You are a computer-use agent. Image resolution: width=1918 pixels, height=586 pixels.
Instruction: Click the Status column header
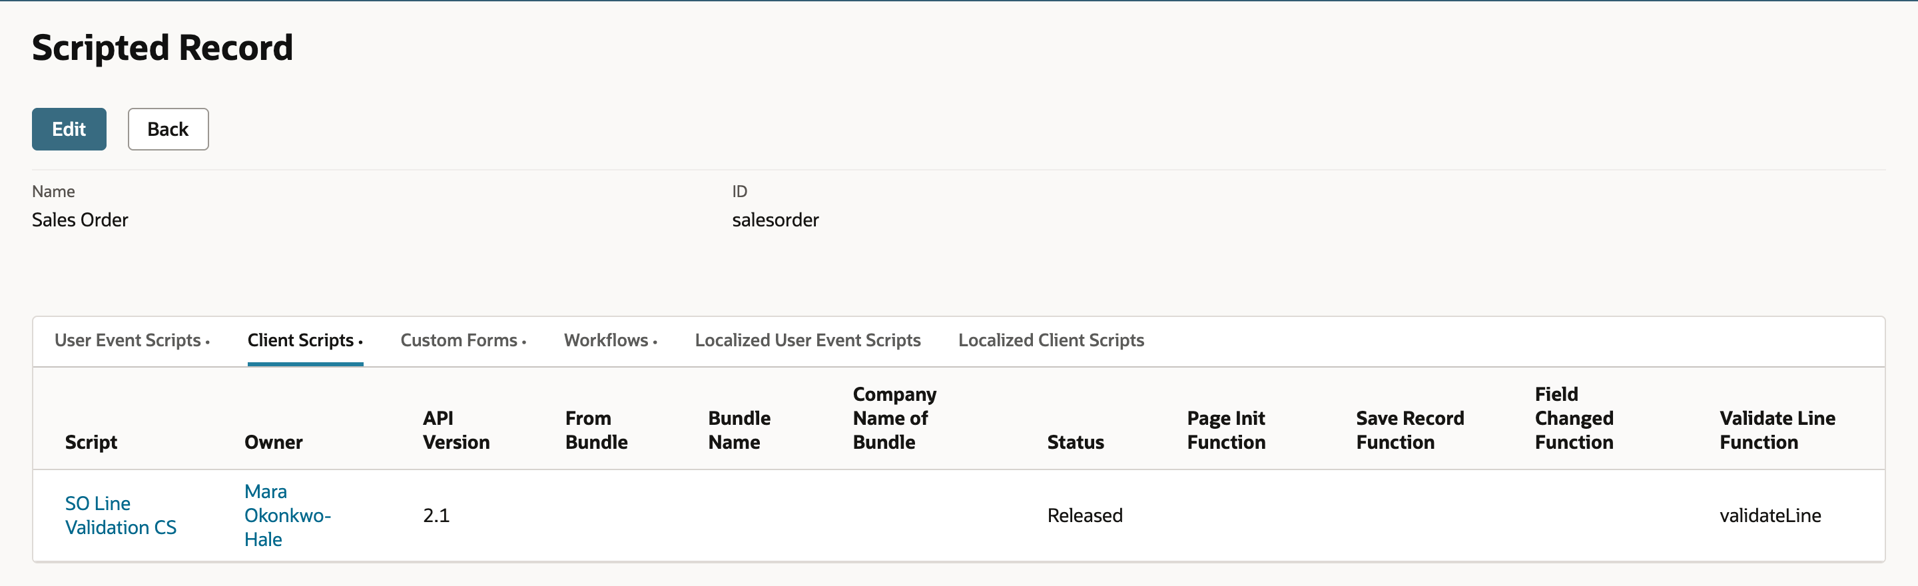[x=1075, y=442]
